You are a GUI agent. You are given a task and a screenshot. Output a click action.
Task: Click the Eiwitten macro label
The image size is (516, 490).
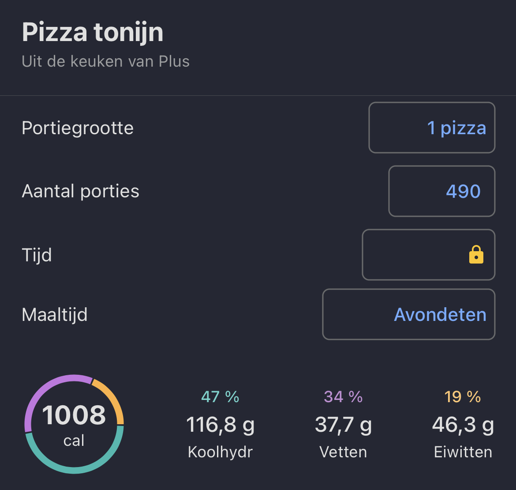click(x=463, y=452)
